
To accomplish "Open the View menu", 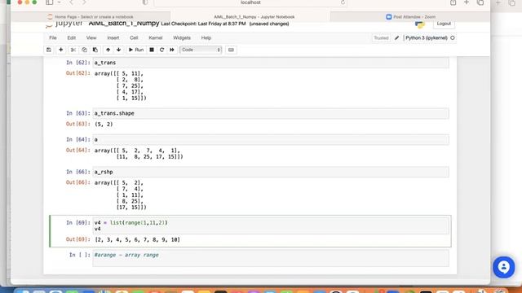I will (x=91, y=38).
